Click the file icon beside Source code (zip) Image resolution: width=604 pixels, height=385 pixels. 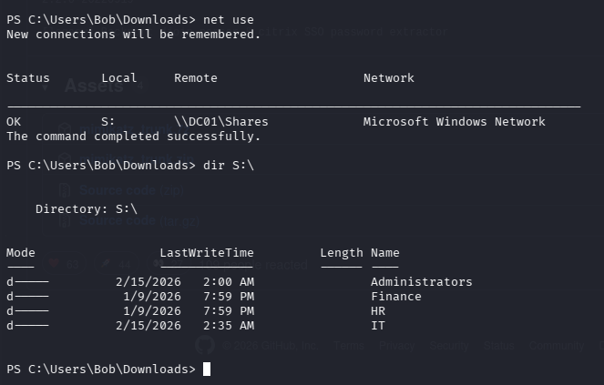point(66,191)
